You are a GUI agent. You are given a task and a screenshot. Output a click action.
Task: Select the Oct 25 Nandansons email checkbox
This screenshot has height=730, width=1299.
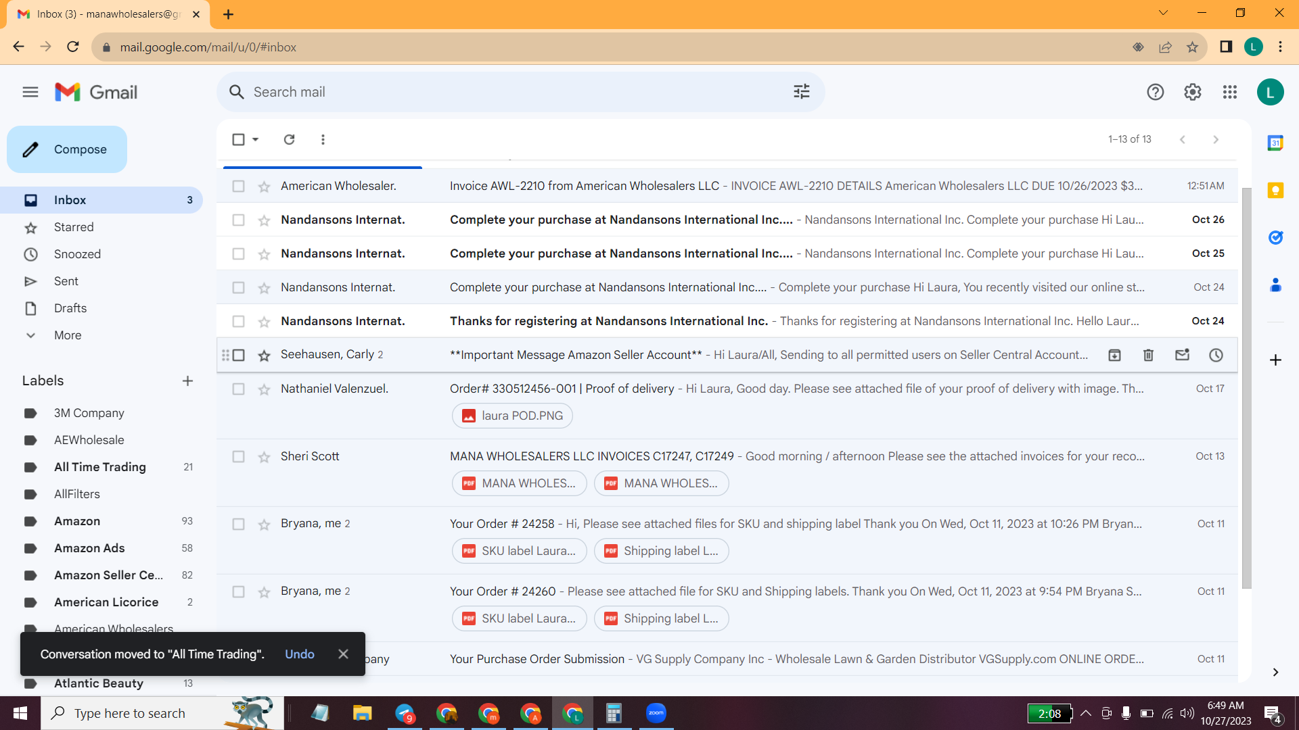coord(238,253)
